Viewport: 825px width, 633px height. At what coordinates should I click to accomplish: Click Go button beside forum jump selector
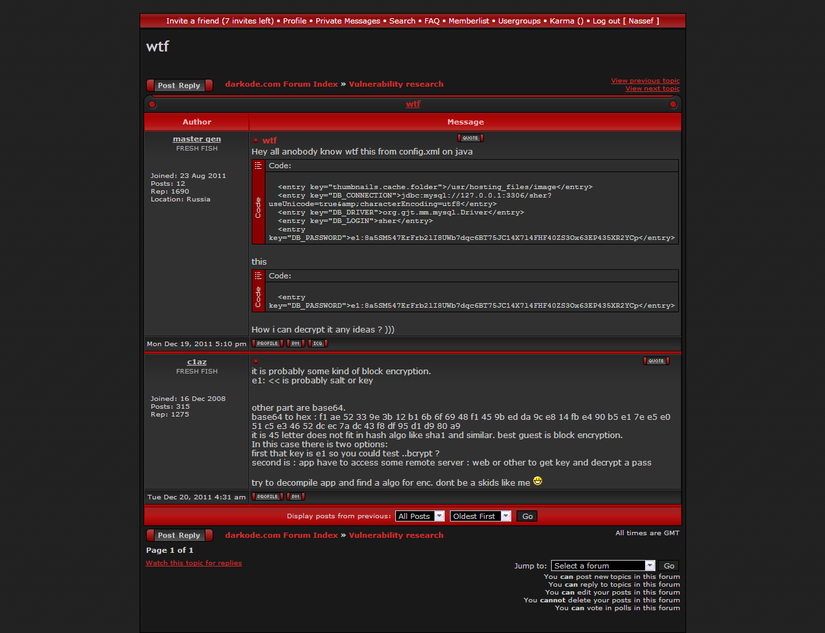pyautogui.click(x=668, y=566)
